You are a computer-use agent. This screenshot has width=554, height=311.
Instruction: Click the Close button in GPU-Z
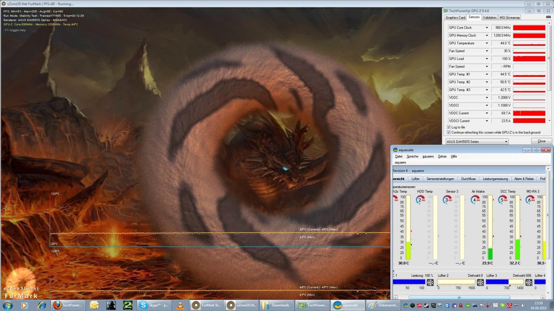[x=541, y=141]
